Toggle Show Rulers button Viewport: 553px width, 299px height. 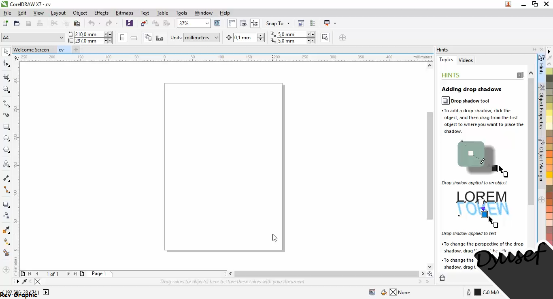232,23
